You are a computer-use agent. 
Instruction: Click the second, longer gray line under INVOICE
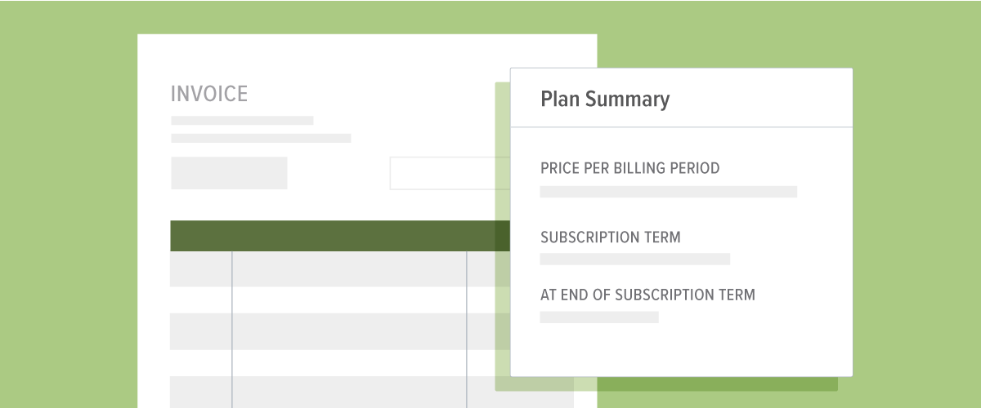click(261, 138)
